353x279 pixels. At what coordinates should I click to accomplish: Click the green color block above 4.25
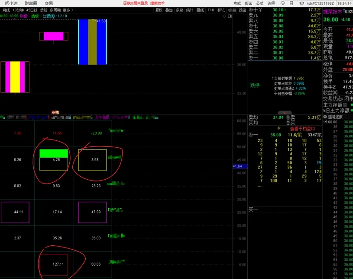tap(54, 153)
